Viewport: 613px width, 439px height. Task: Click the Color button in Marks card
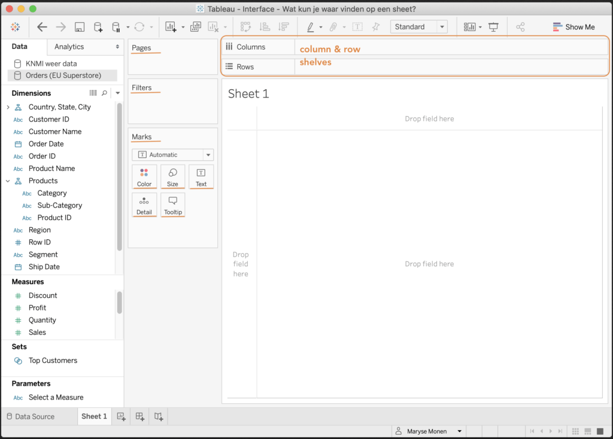[144, 177]
